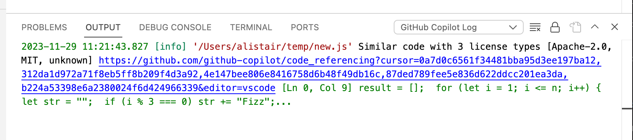Open the log in editor icon

(x=575, y=27)
